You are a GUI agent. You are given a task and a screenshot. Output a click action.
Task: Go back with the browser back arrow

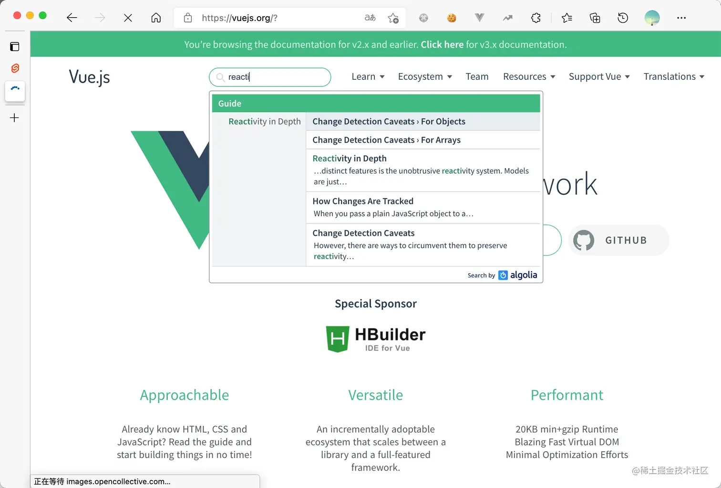pos(72,18)
